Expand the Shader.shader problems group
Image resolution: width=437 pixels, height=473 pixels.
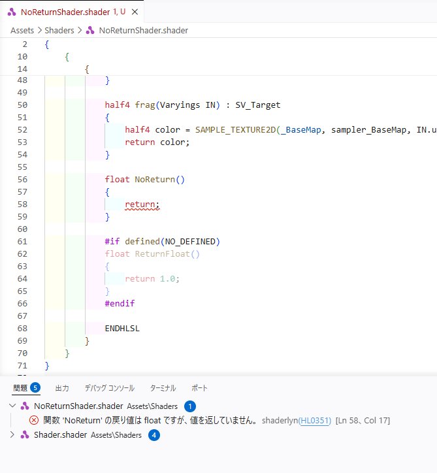click(x=12, y=434)
